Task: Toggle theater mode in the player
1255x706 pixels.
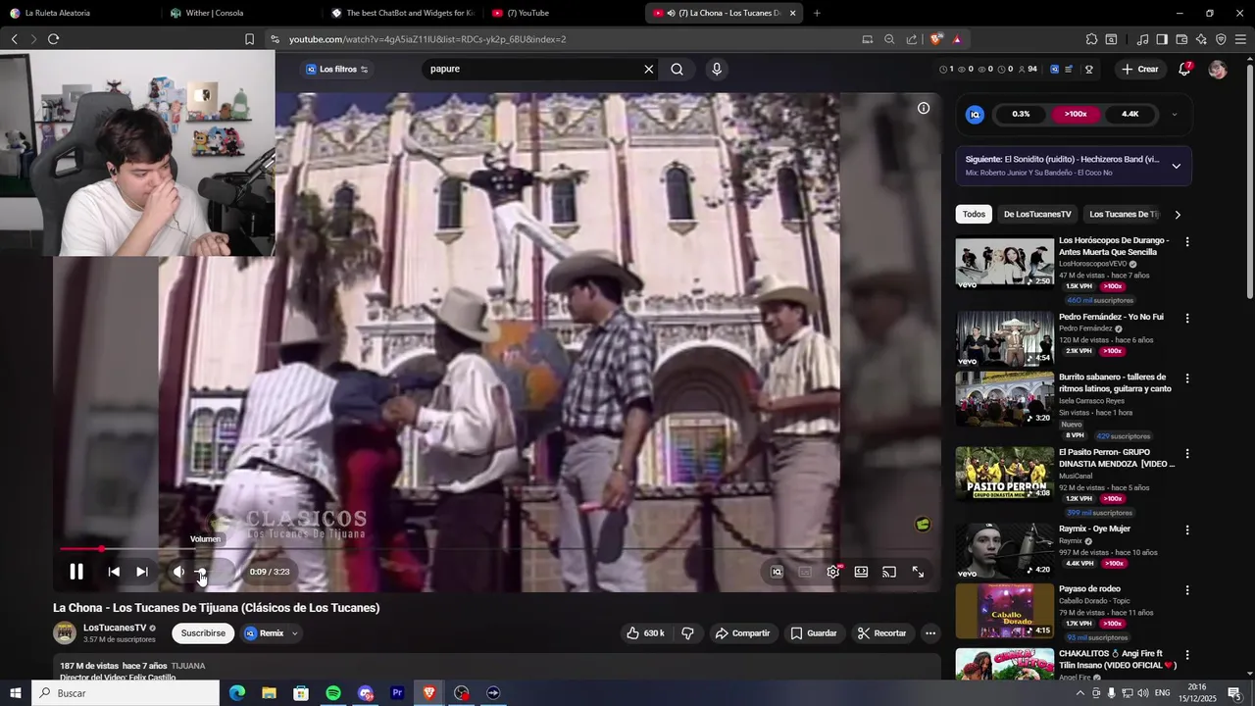Action: [861, 572]
